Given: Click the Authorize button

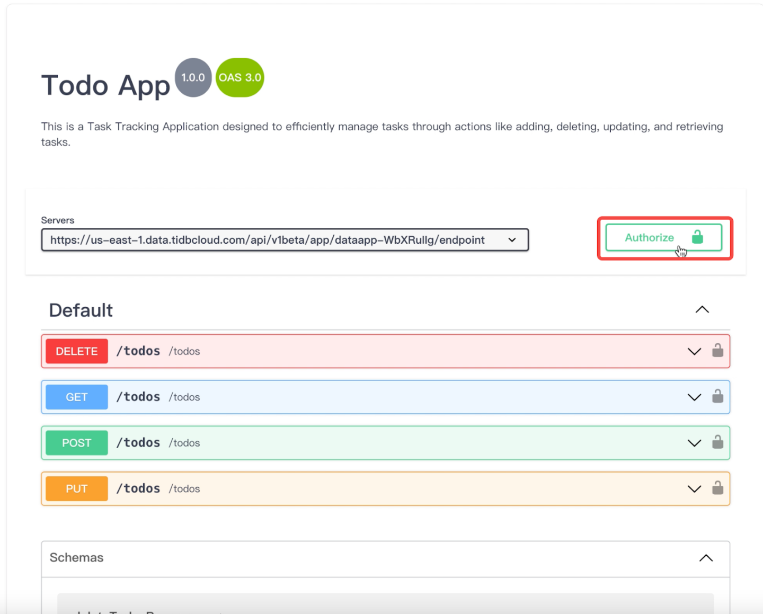Looking at the screenshot, I should (x=649, y=238).
